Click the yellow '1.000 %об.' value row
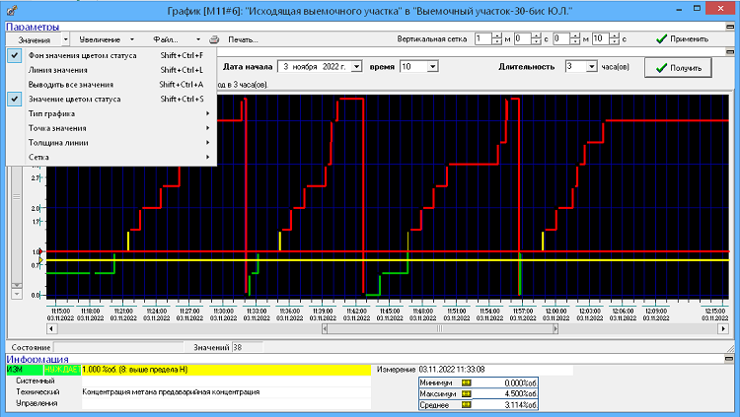Image resolution: width=740 pixels, height=417 pixels. (x=227, y=370)
